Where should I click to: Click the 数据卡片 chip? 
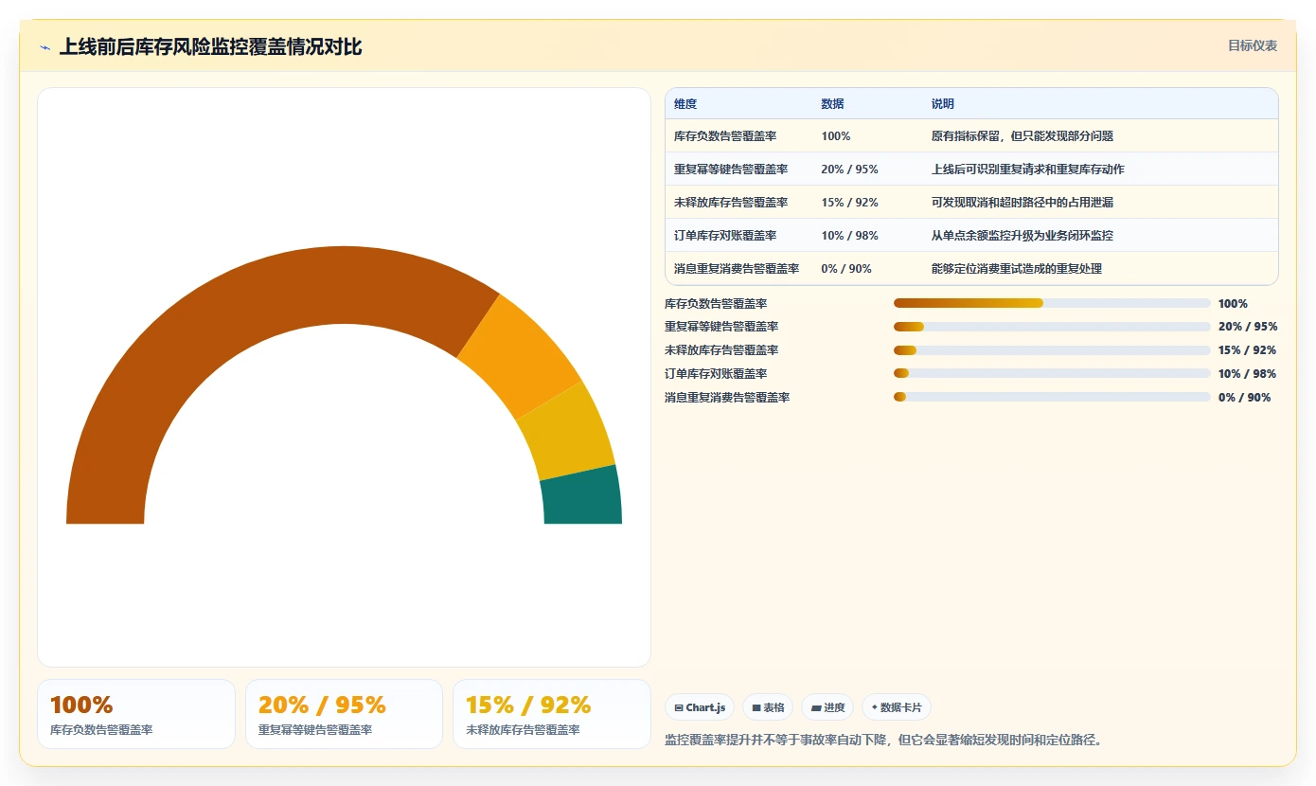[896, 707]
